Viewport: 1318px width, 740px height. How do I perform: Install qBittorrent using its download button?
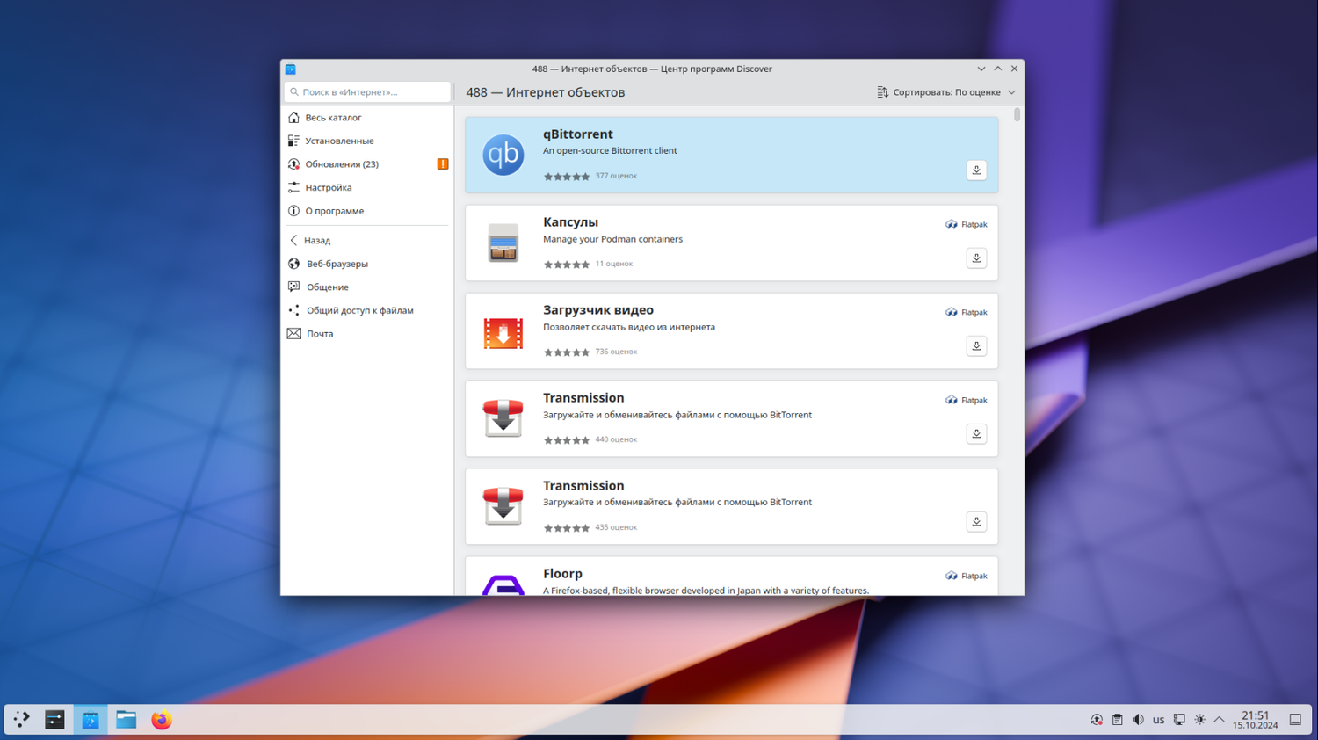[x=976, y=170]
